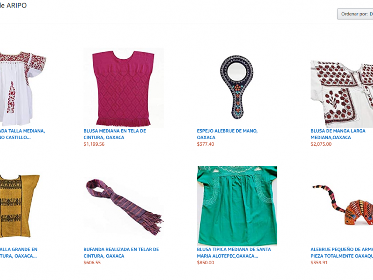Viewport: 373px width, 280px height.
Task: Open the 'Ordenar por' sort dropdown
Action: [355, 14]
